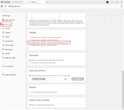
Task: Click the green connection status icon
Action: pyautogui.click(x=2, y=6)
